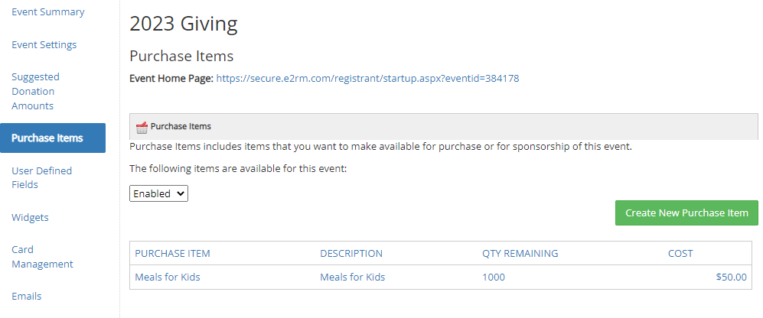
Task: Sort table by DESCRIPTION column header
Action: coord(351,253)
